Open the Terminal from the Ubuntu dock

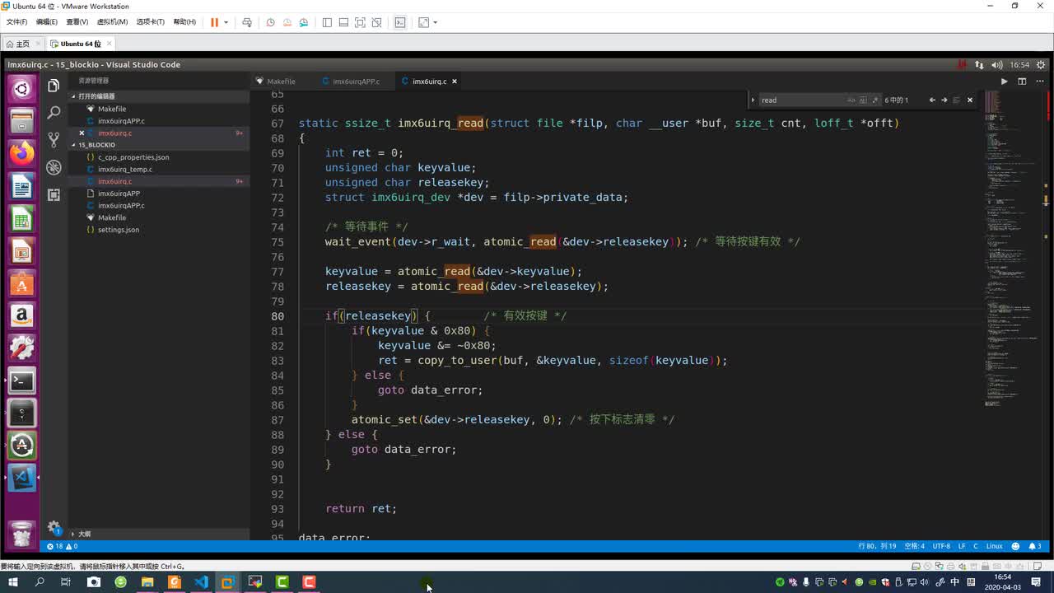(x=22, y=380)
